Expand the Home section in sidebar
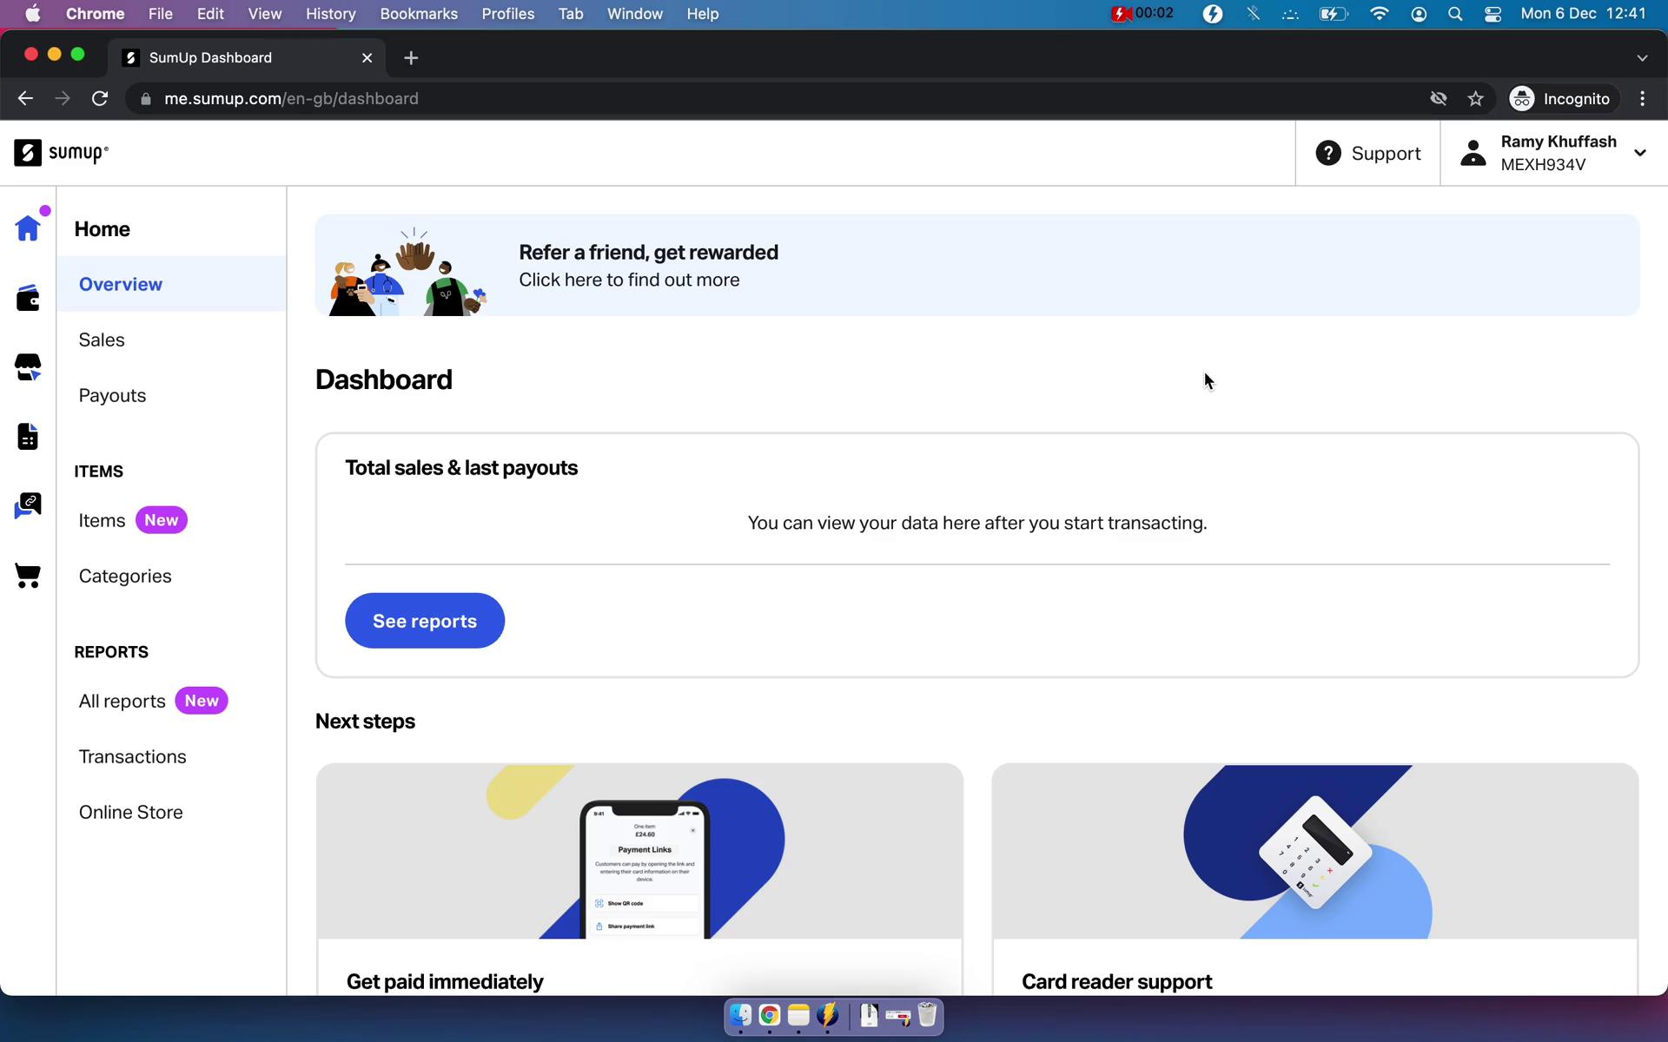Image resolution: width=1668 pixels, height=1042 pixels. [x=102, y=228]
